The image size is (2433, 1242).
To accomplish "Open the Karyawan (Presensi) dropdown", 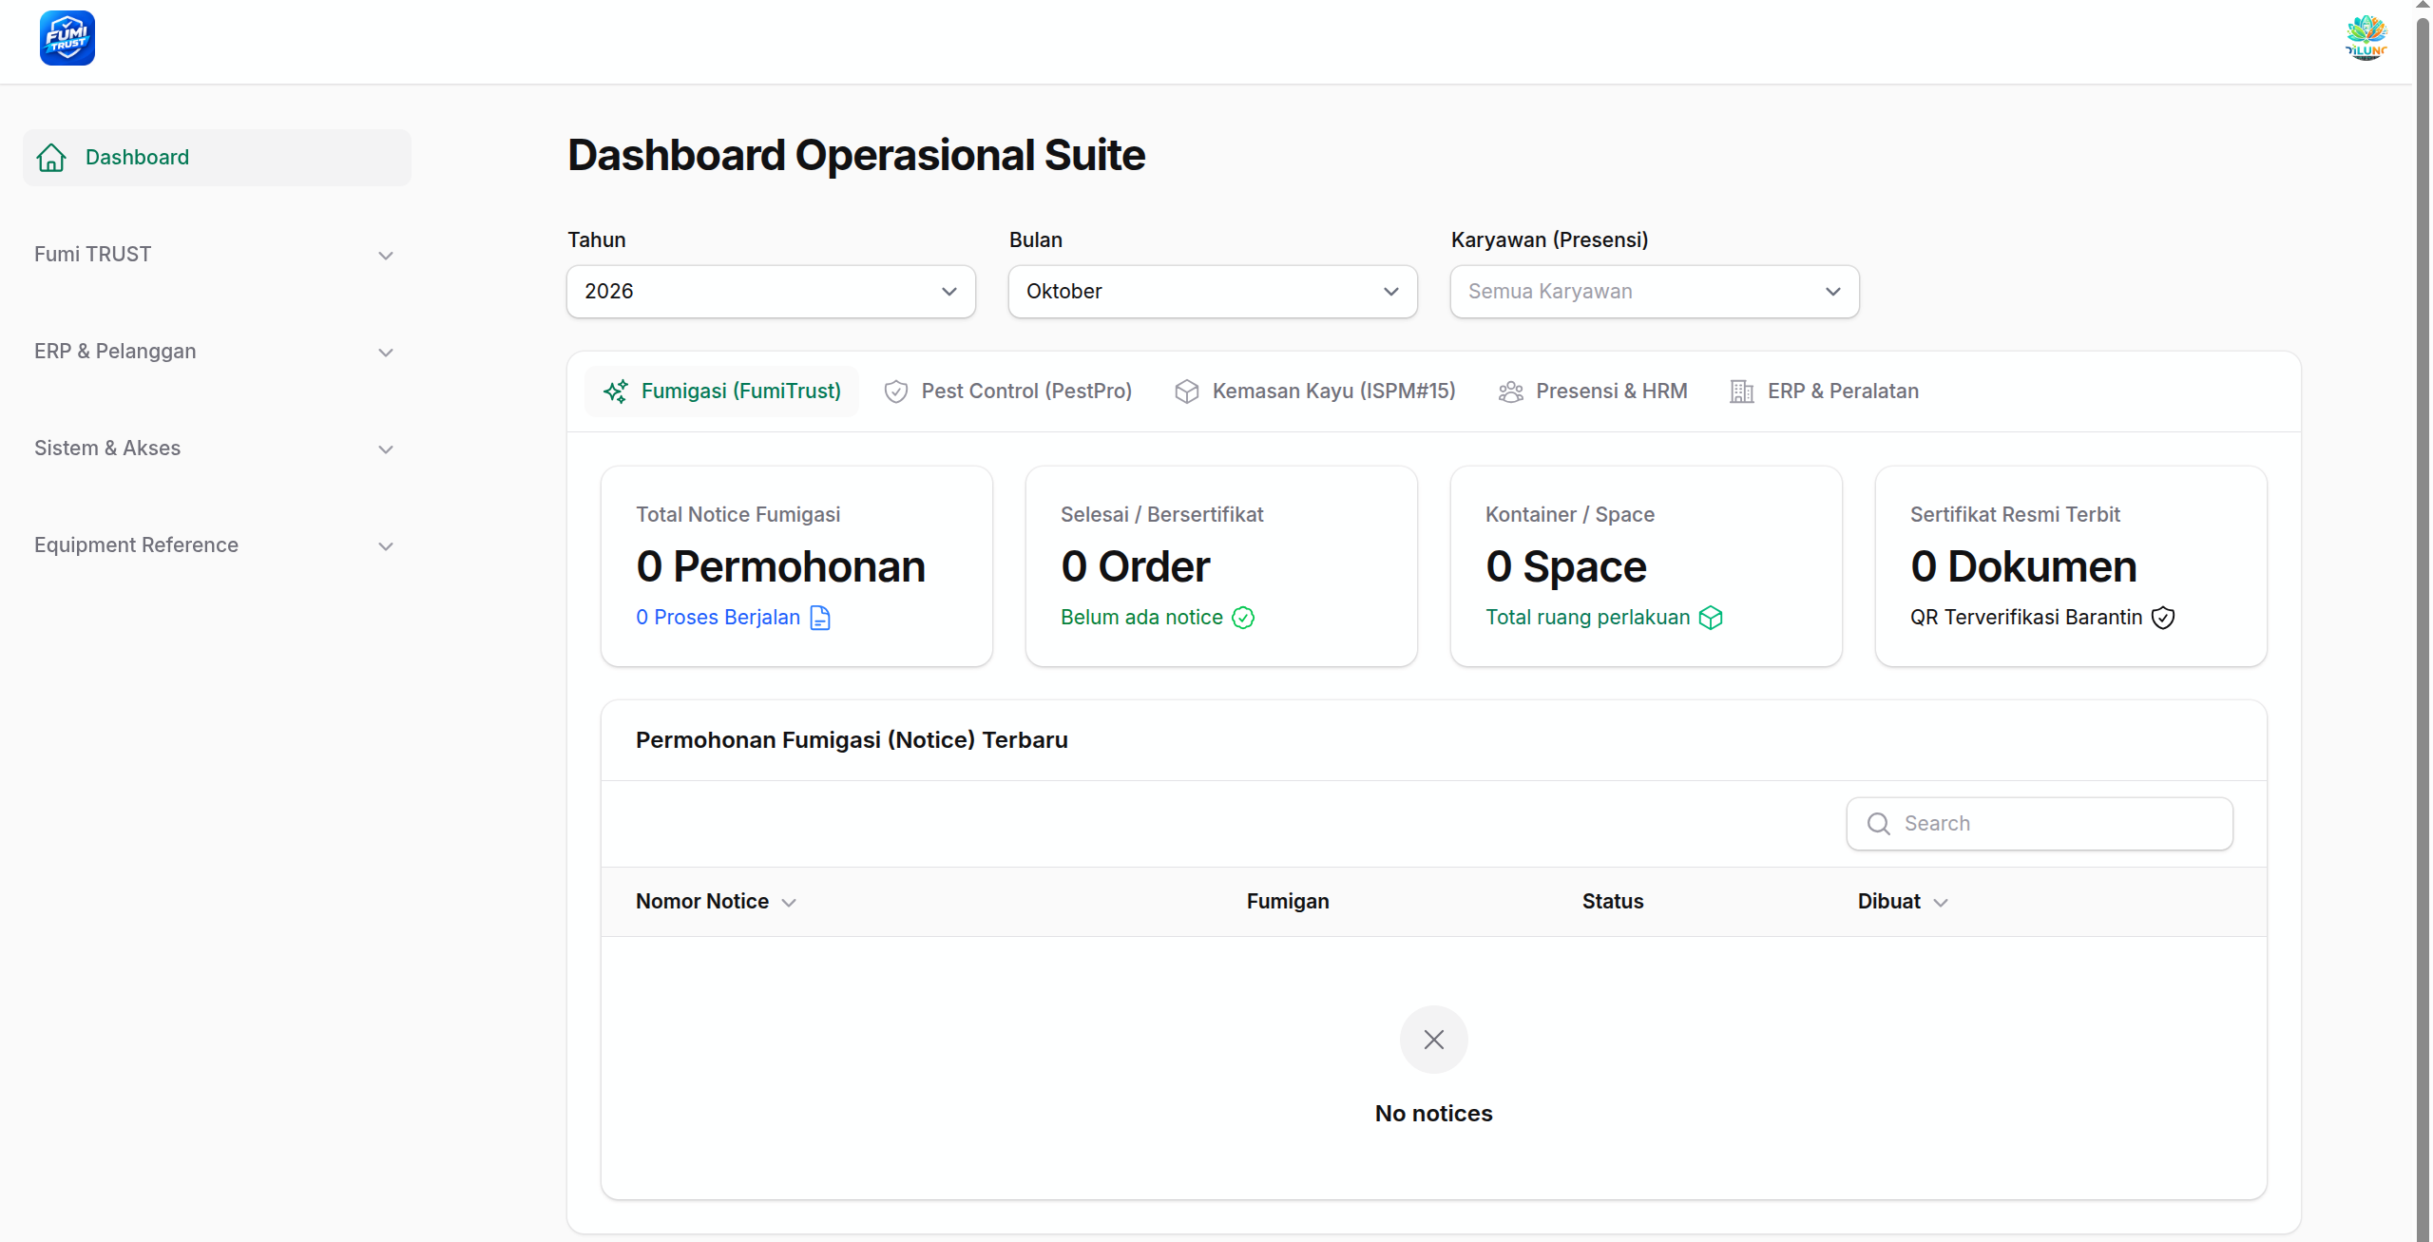I will (1655, 292).
